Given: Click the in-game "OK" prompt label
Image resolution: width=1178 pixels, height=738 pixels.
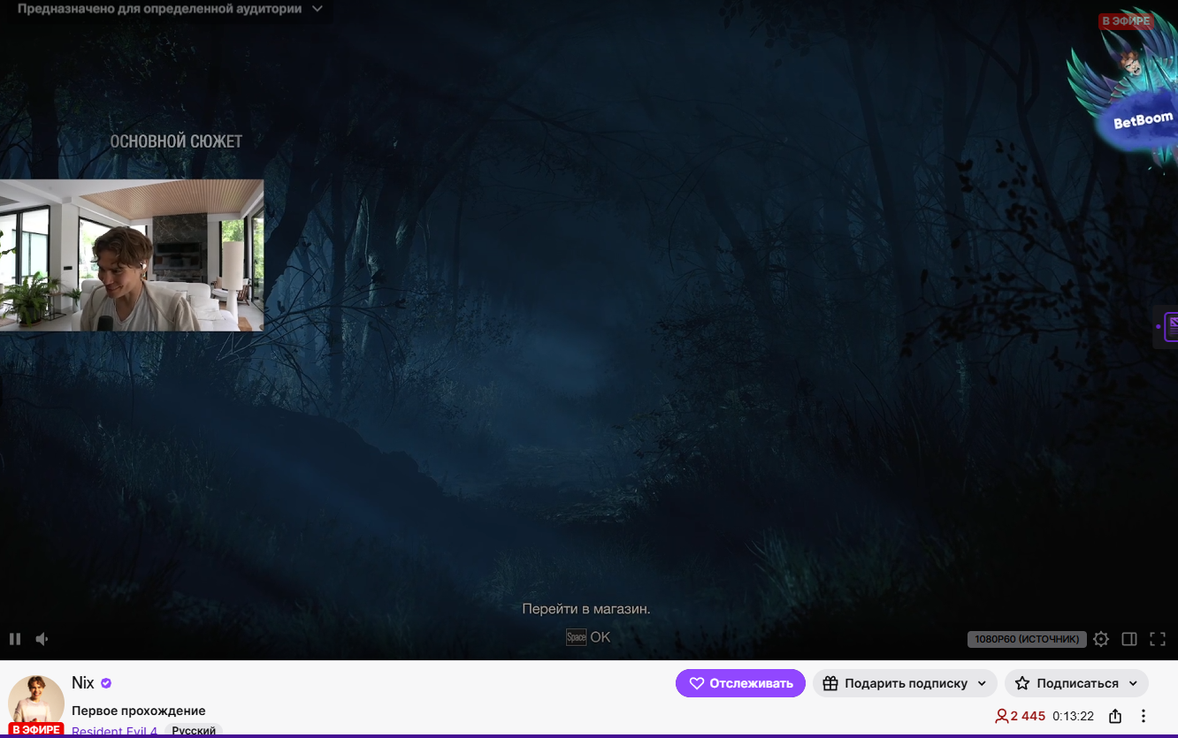Looking at the screenshot, I should (x=600, y=637).
